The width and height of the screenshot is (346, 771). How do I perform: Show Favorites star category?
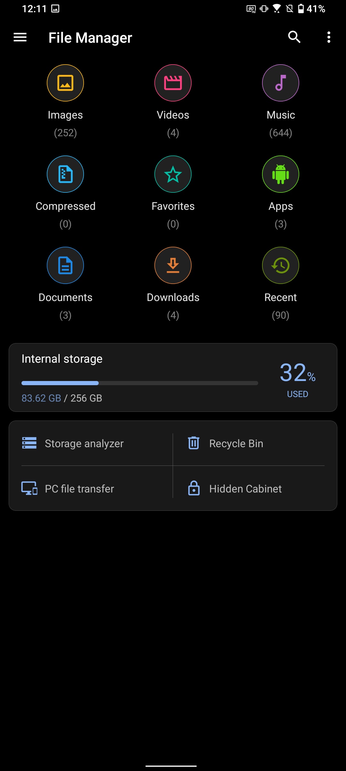[173, 174]
